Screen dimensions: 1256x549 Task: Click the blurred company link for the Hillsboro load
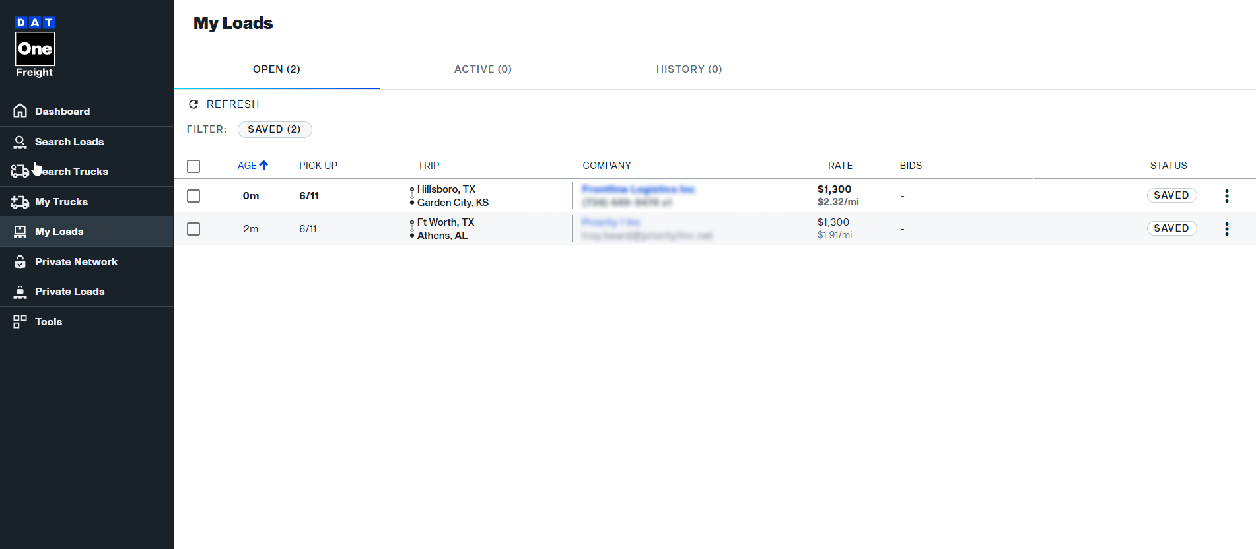pos(638,189)
